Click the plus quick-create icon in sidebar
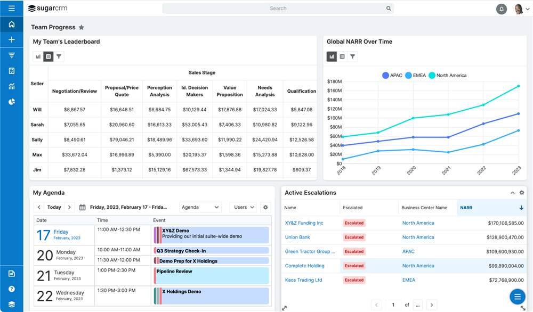 11,40
